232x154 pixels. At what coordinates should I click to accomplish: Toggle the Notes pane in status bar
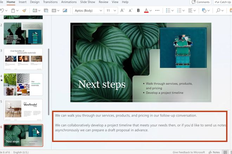coord(214,152)
